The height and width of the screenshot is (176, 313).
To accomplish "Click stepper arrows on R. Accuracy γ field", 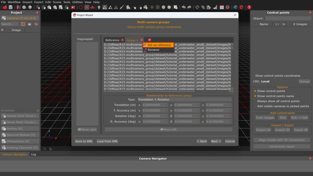I will pyautogui.click(x=230, y=122).
